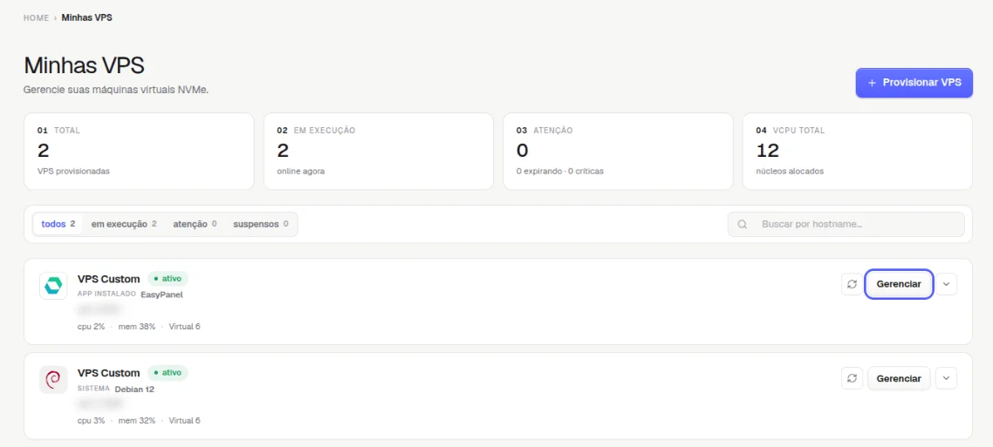Focus the "Buscar por hostname" search field
The height and width of the screenshot is (447, 993).
[x=846, y=225]
